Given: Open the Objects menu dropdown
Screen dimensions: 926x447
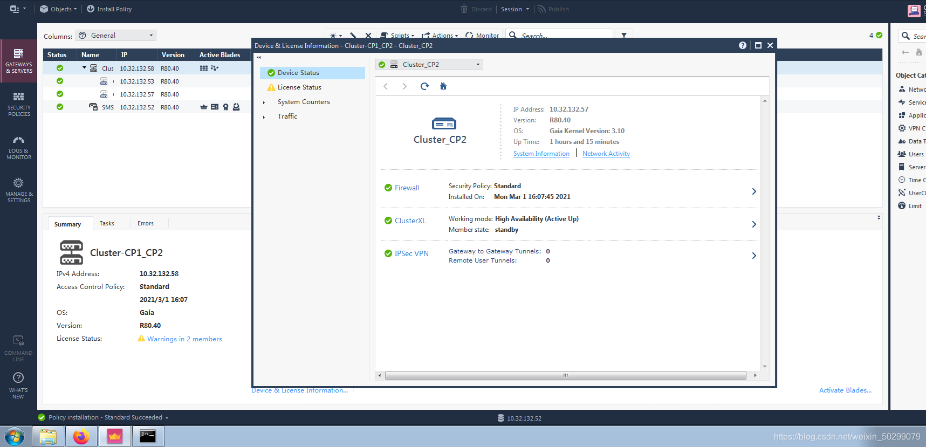Looking at the screenshot, I should (58, 9).
